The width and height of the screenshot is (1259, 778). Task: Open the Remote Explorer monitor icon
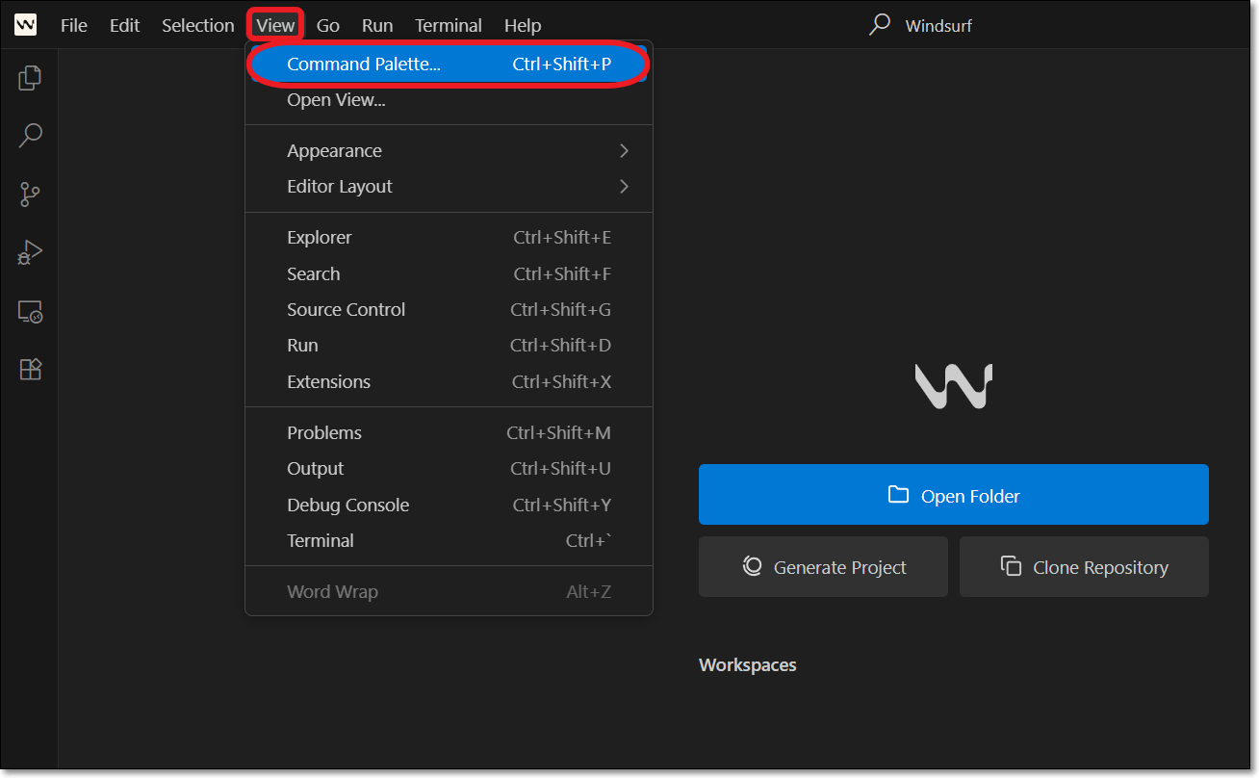pos(30,312)
